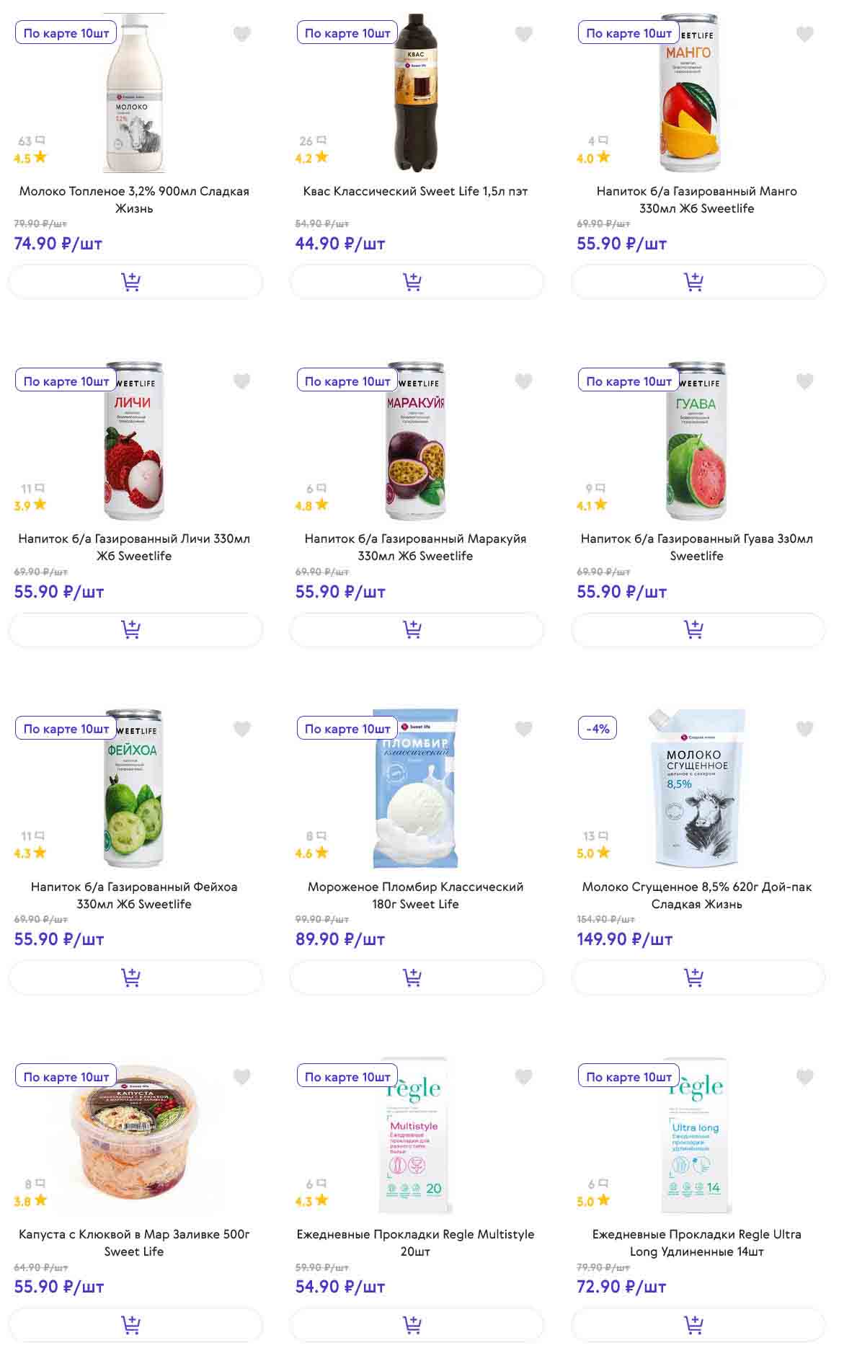Mark Капуста с Клюквой as favorite
The image size is (857, 1361).
(x=242, y=1077)
